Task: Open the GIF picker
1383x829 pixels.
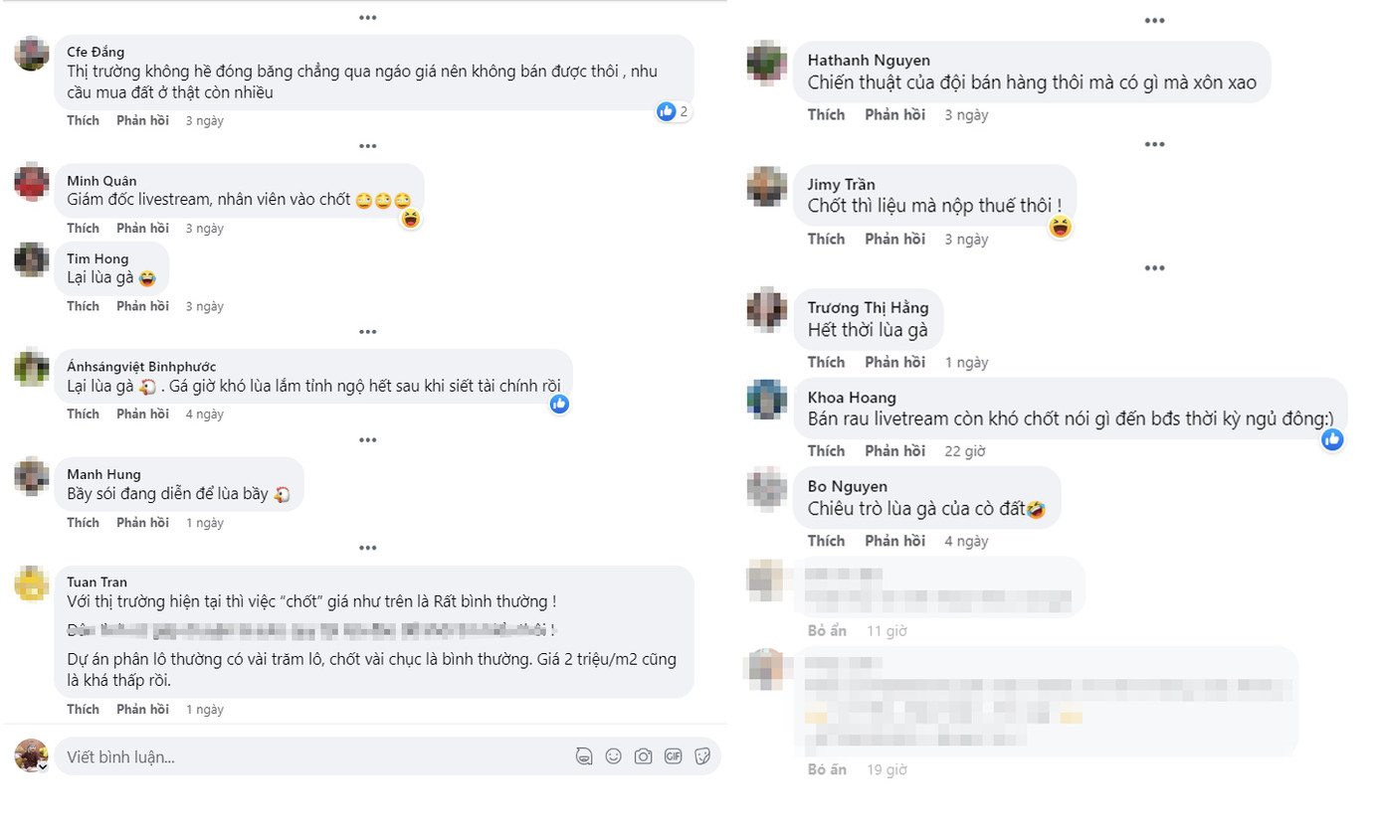Action: click(x=674, y=755)
